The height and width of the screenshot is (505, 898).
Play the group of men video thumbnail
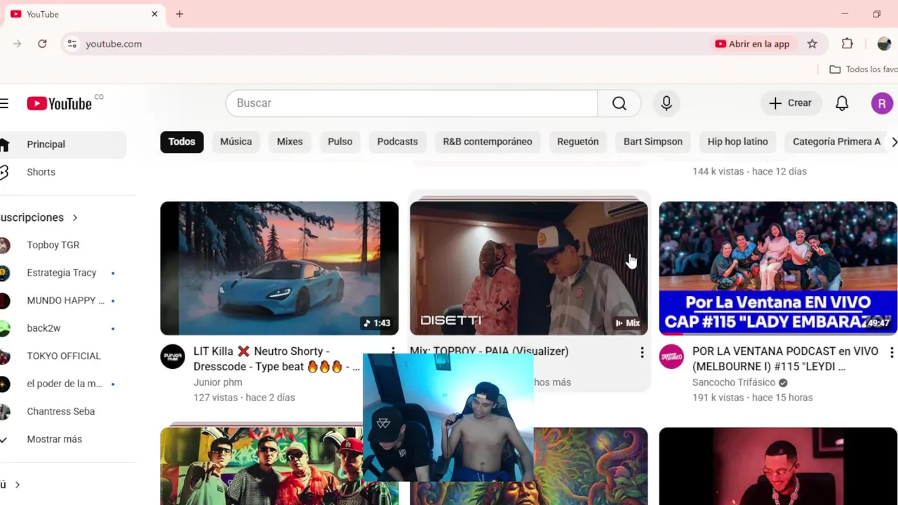[x=262, y=466]
